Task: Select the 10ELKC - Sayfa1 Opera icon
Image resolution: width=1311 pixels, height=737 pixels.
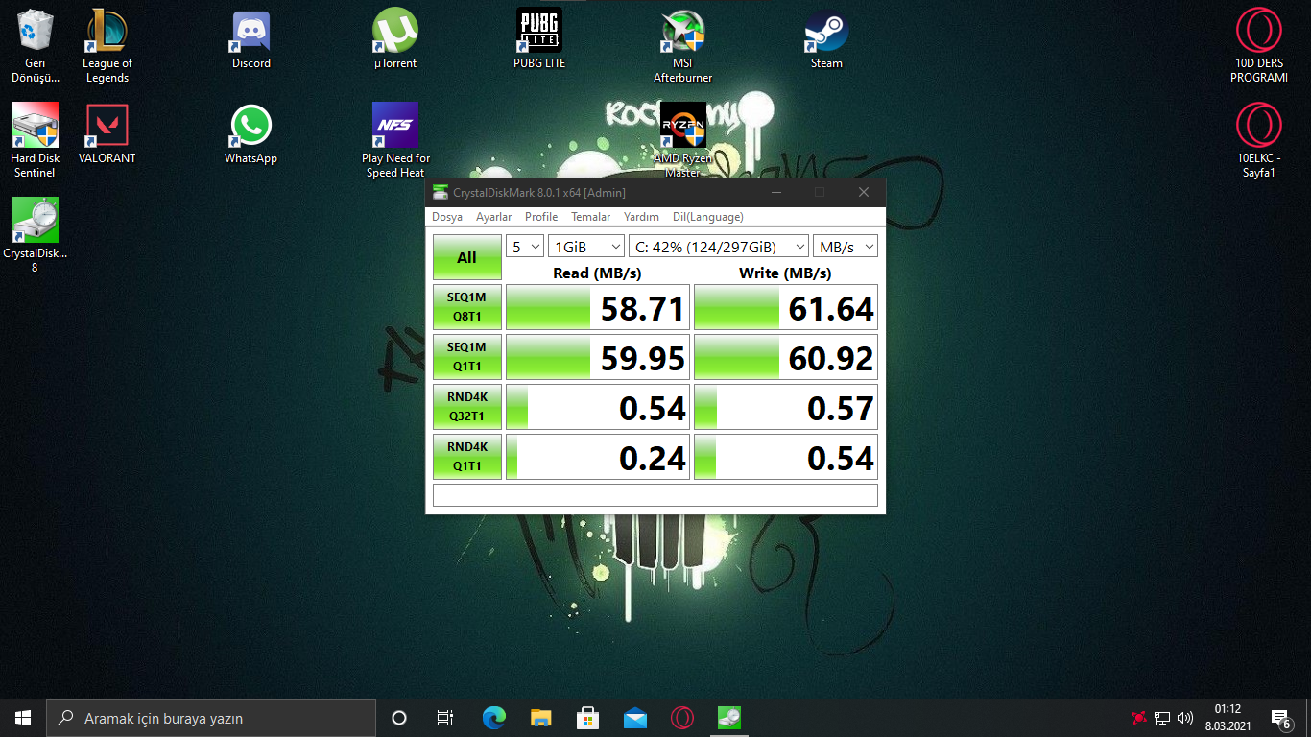Action: [1258, 140]
